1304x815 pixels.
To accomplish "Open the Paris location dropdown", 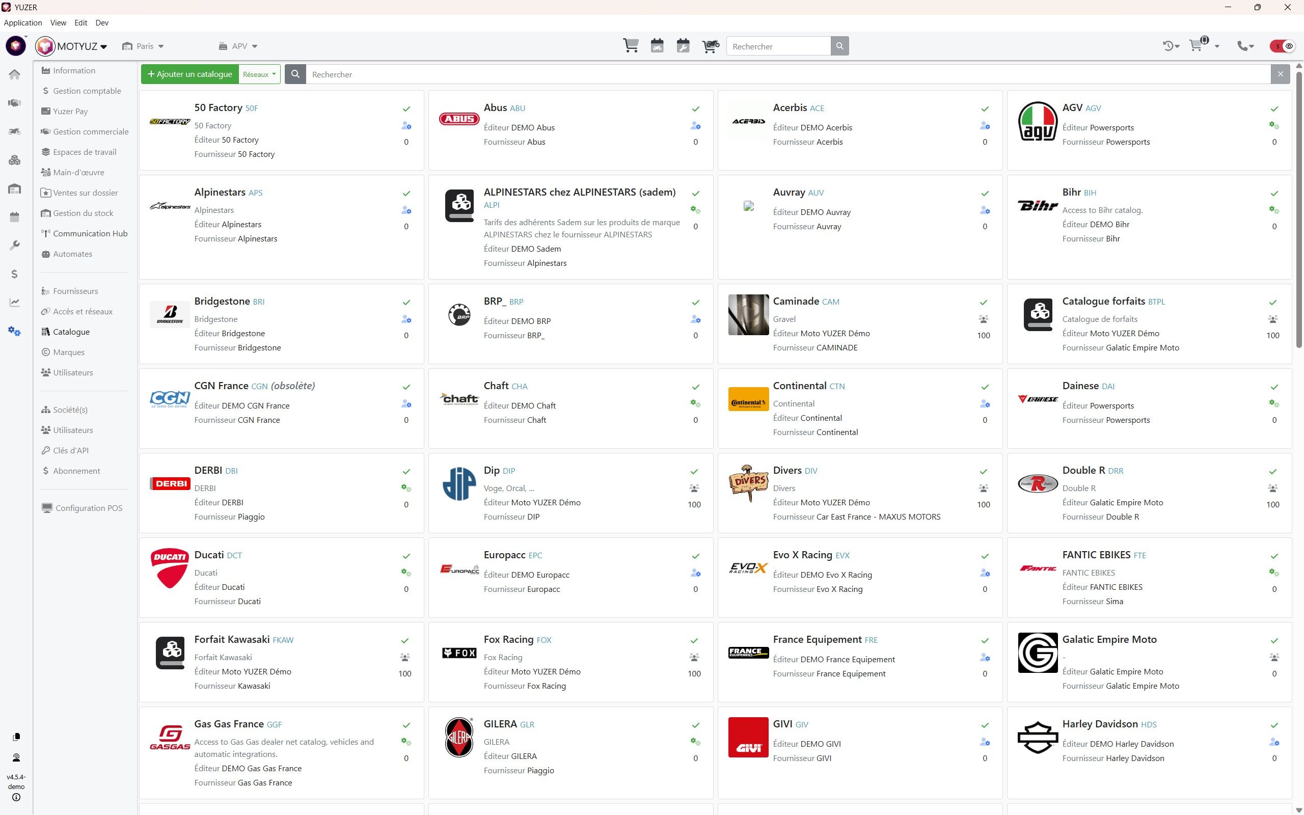I will tap(144, 46).
